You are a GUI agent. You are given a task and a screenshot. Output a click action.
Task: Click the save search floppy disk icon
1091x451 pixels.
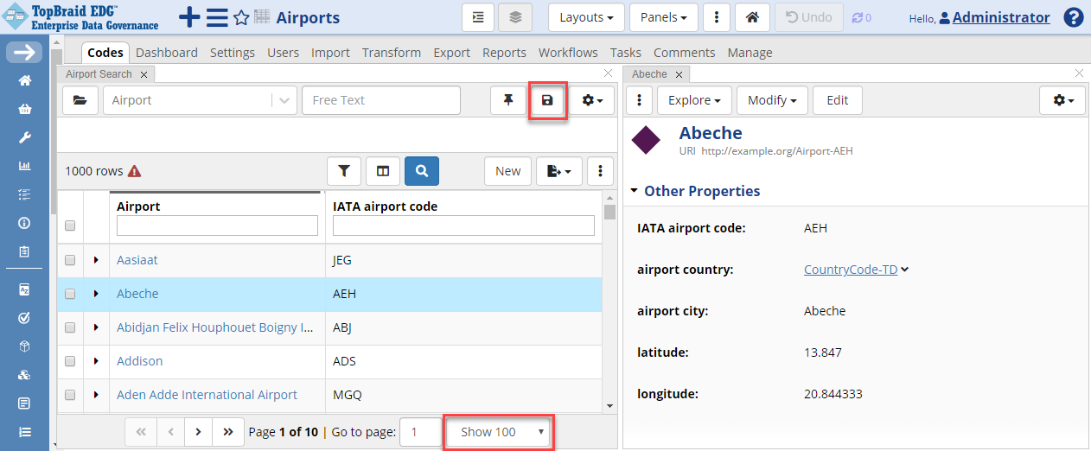point(547,100)
